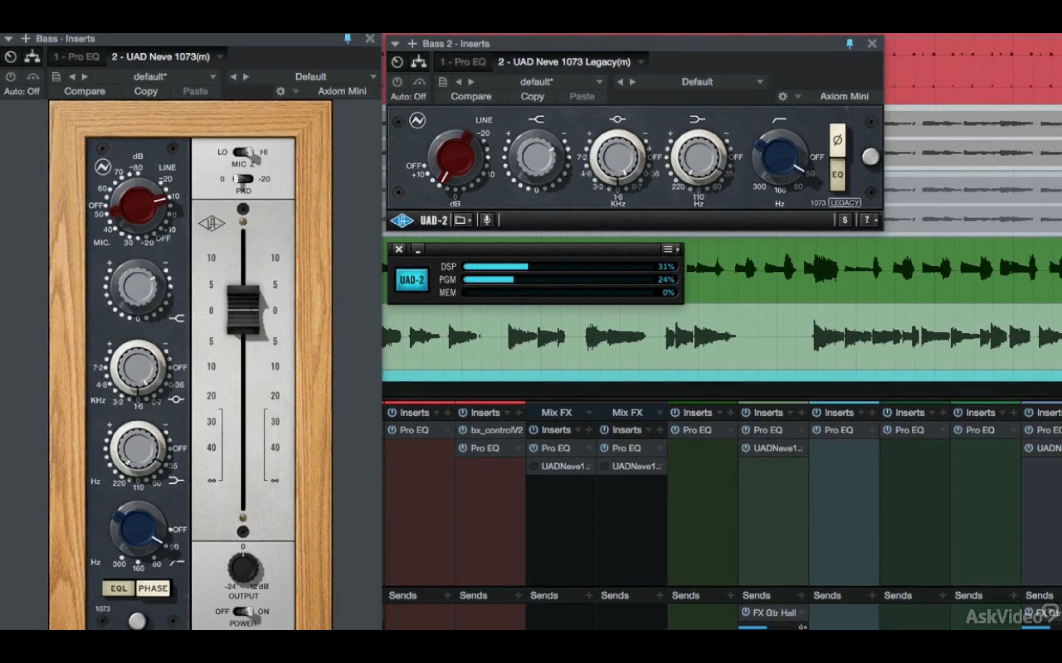Select the Inserts tab on second mixer channel
The height and width of the screenshot is (663, 1062).
click(x=485, y=412)
